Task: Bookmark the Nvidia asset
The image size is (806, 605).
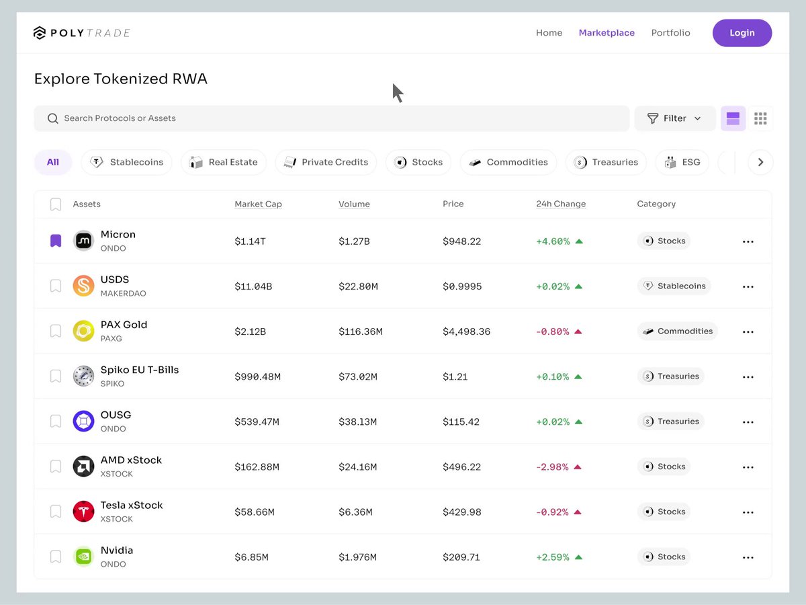Action: pyautogui.click(x=56, y=556)
